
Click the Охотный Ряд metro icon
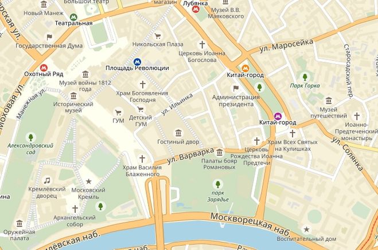tap(44, 68)
